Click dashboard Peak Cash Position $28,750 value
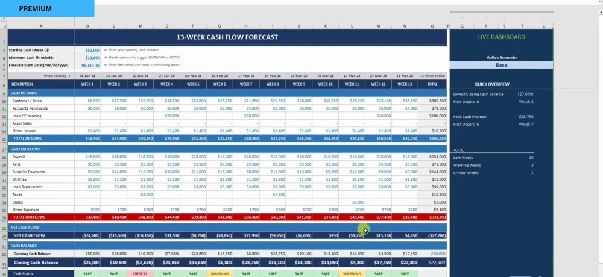The height and width of the screenshot is (277, 603). pyautogui.click(x=525, y=117)
